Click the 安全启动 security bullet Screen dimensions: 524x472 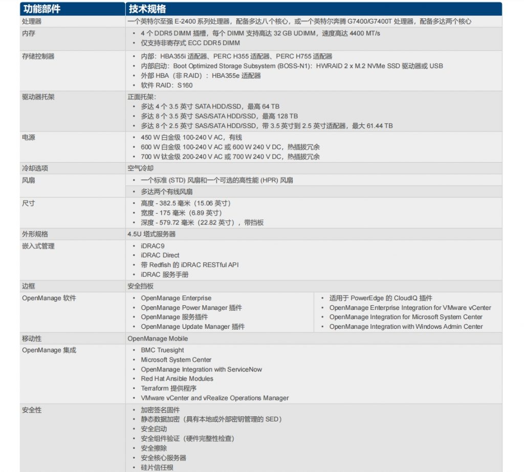coord(154,429)
